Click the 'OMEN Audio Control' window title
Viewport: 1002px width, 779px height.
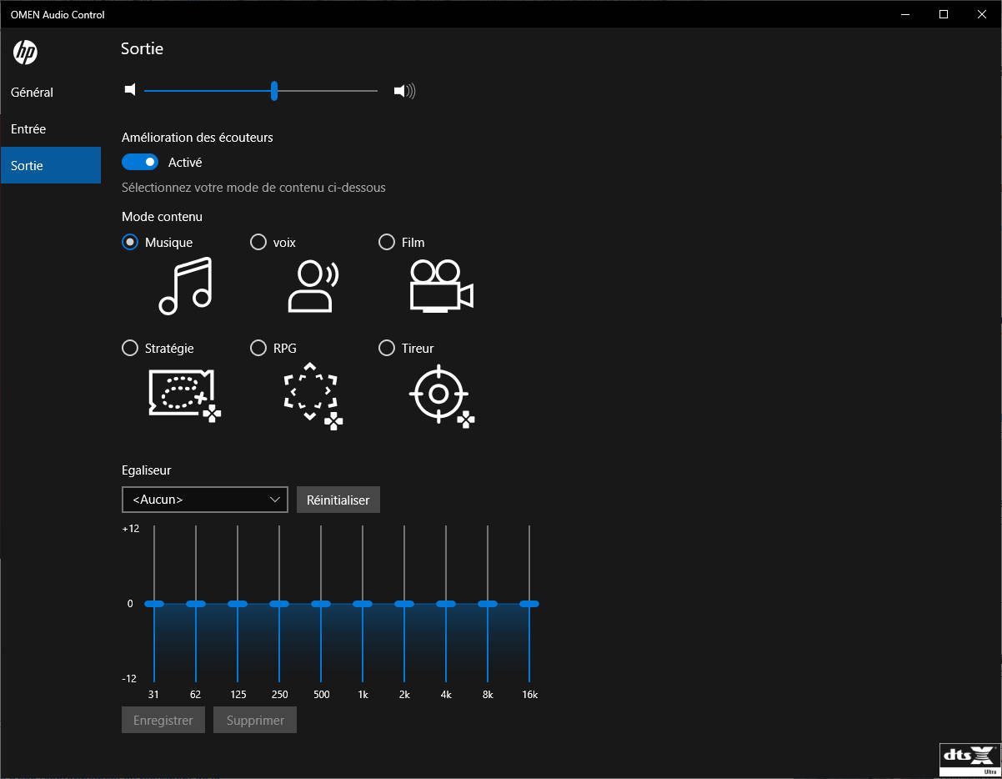tap(58, 14)
